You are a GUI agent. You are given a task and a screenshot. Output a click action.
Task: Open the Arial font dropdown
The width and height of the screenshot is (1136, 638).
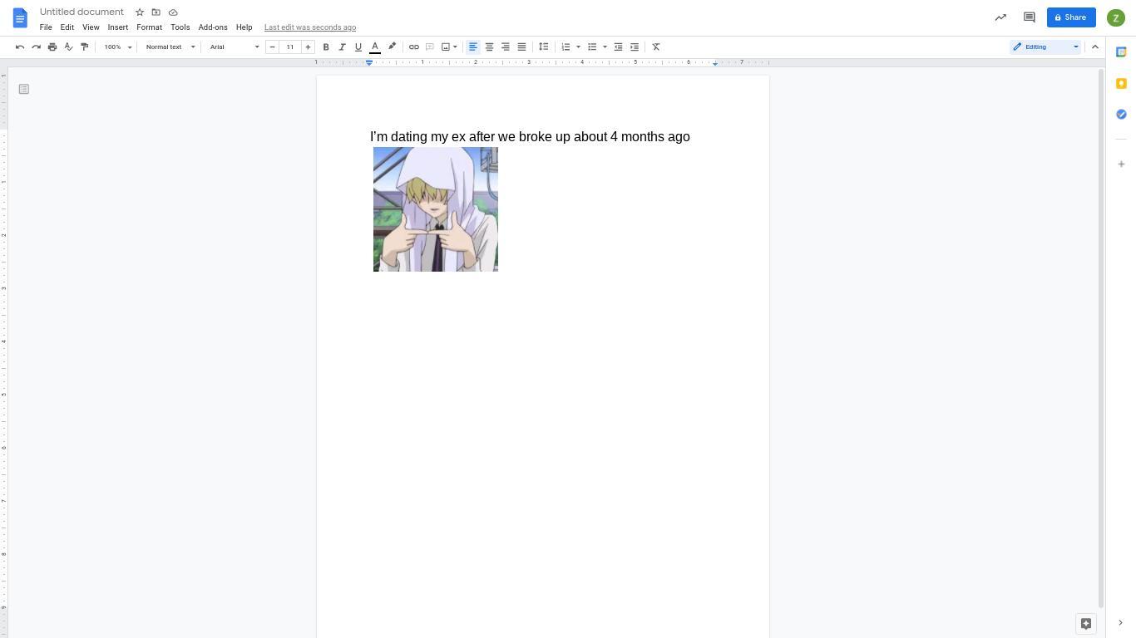pos(234,47)
